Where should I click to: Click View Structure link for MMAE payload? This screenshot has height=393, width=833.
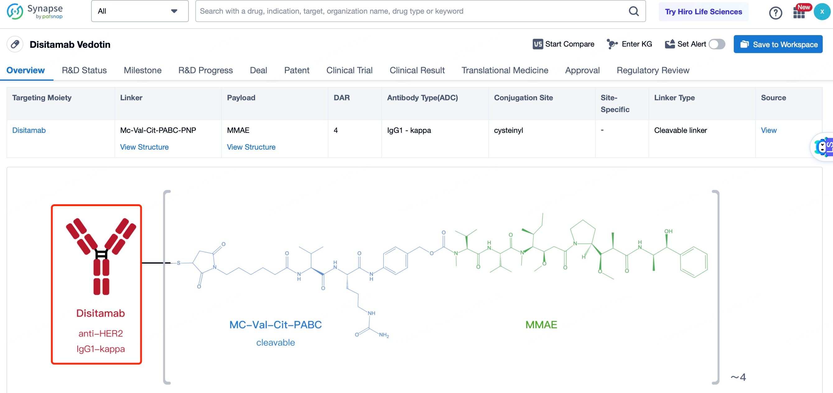pos(251,147)
